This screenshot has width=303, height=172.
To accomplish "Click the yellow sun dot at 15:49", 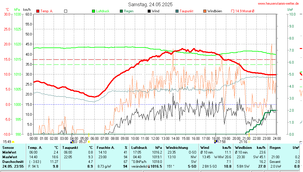I will point(13,142).
